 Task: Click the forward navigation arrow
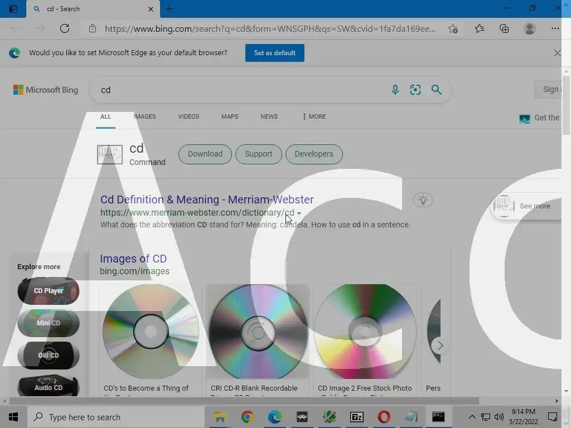40,28
